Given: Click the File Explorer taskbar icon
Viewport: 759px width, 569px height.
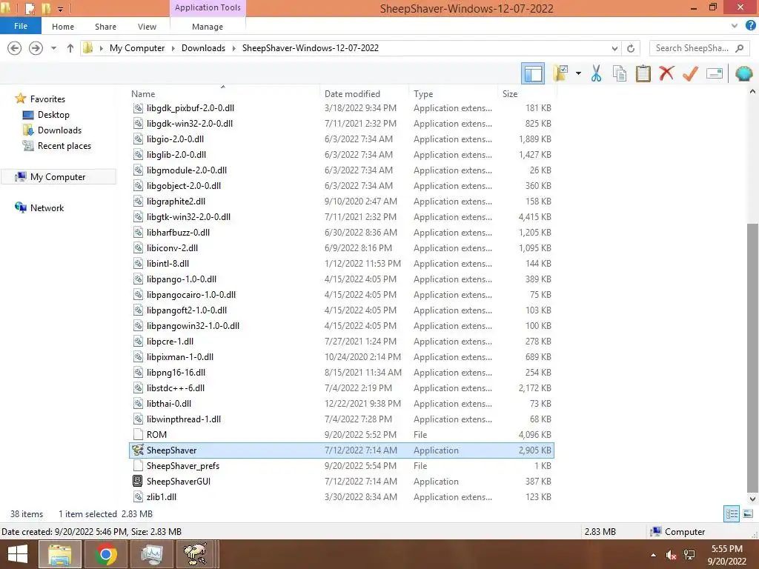Looking at the screenshot, I should 60,554.
